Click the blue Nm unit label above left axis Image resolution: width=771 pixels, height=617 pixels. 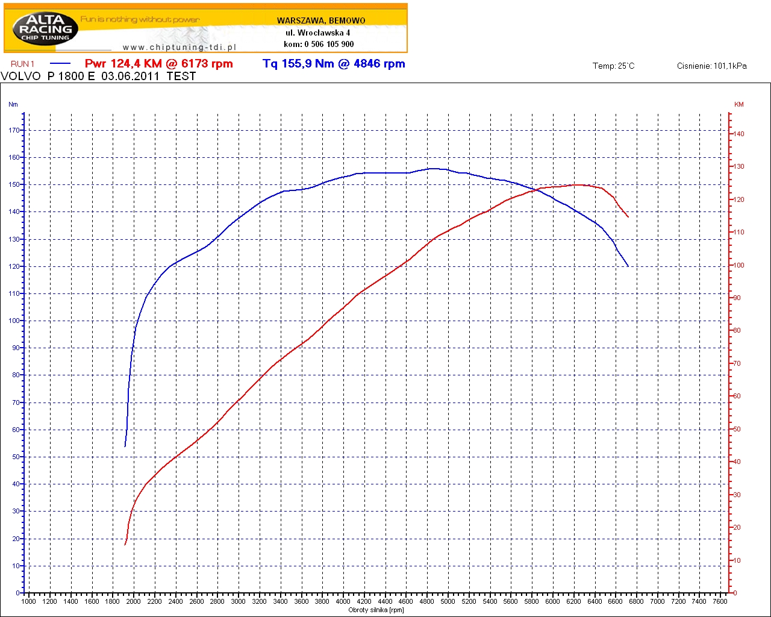(13, 104)
